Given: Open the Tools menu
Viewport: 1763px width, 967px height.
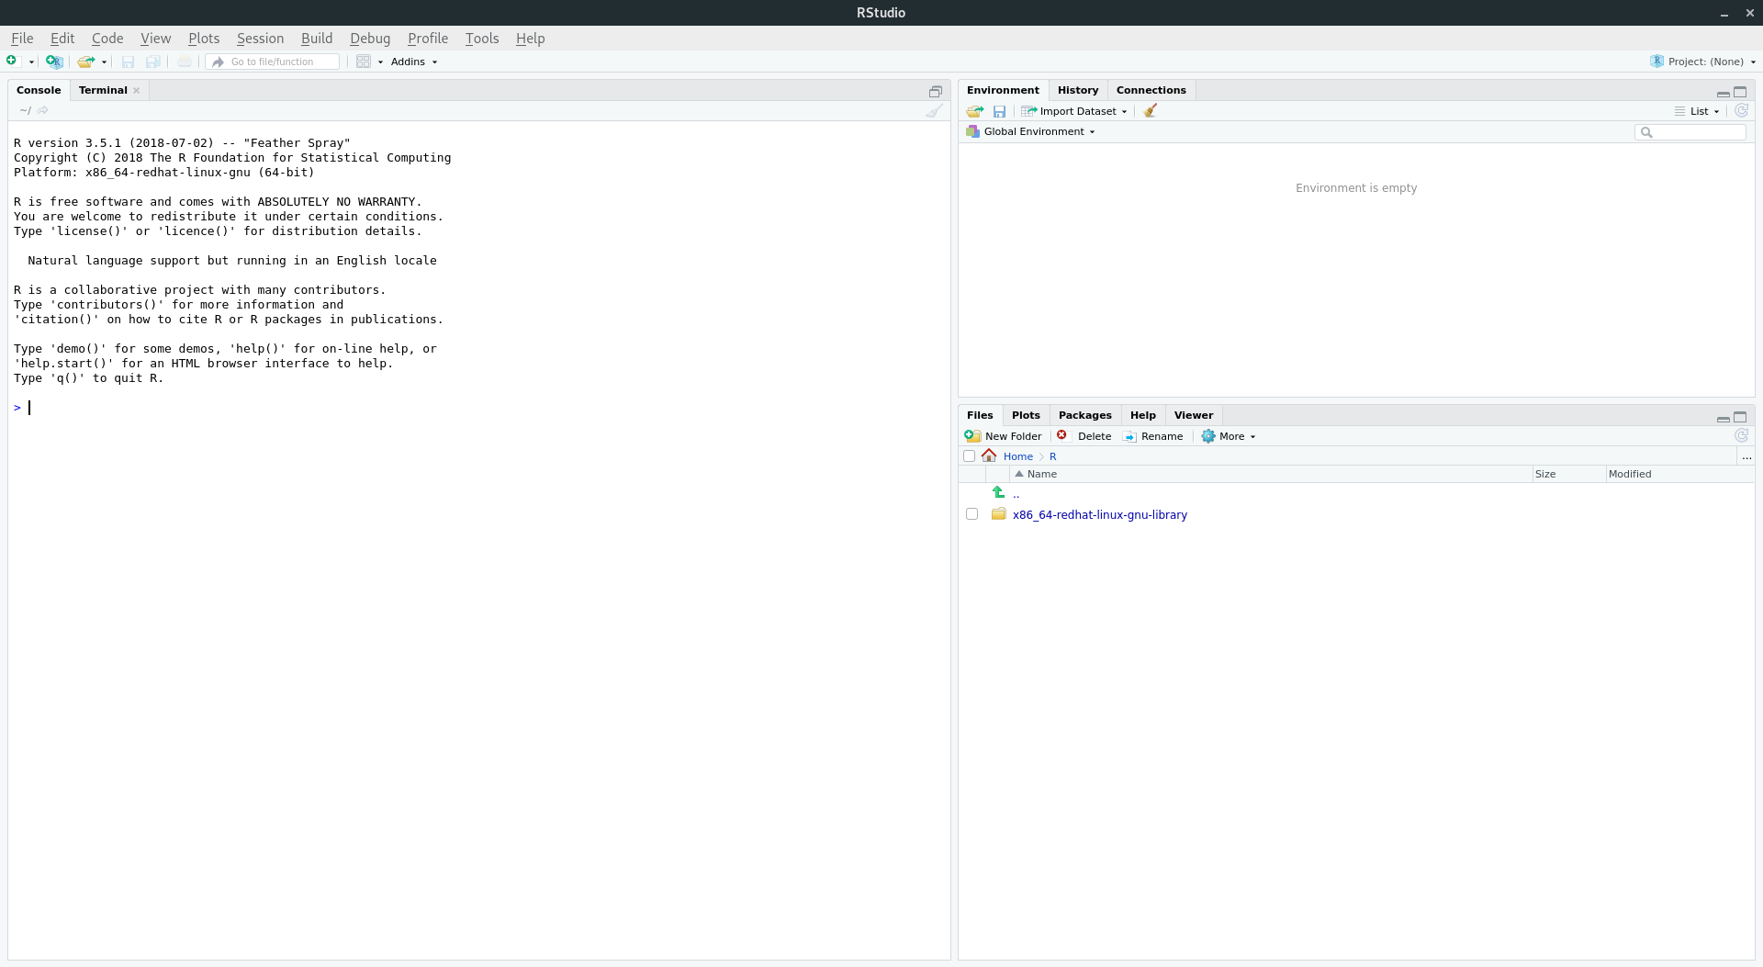Looking at the screenshot, I should 482,39.
